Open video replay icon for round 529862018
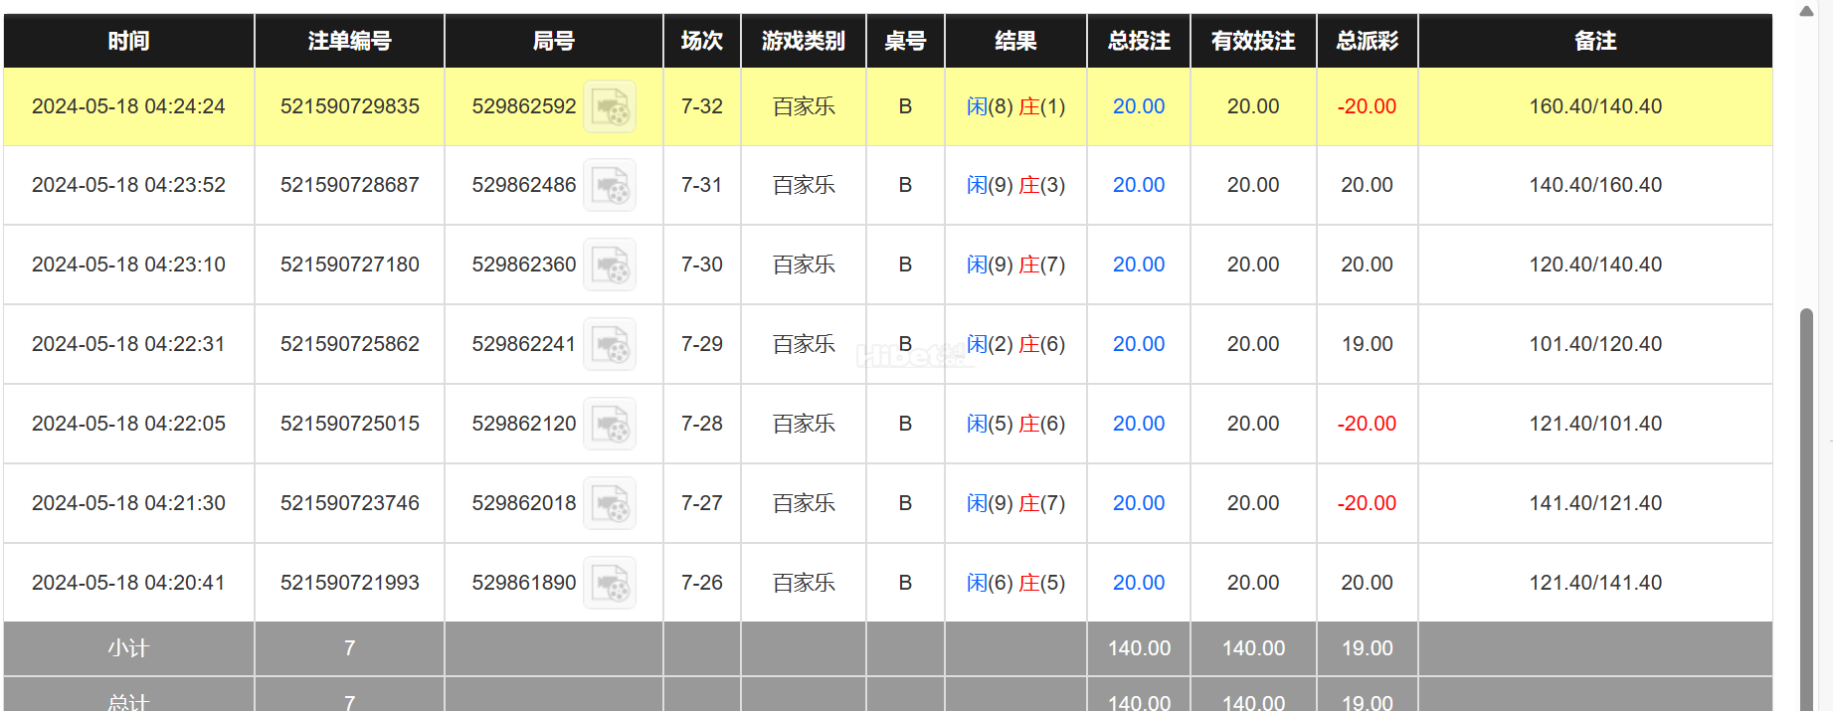 (610, 503)
